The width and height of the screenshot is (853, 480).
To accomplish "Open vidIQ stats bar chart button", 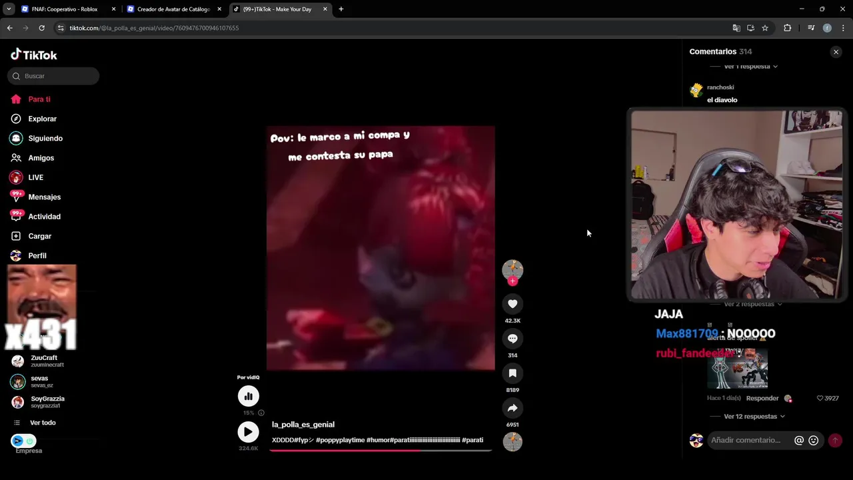I will pyautogui.click(x=249, y=396).
